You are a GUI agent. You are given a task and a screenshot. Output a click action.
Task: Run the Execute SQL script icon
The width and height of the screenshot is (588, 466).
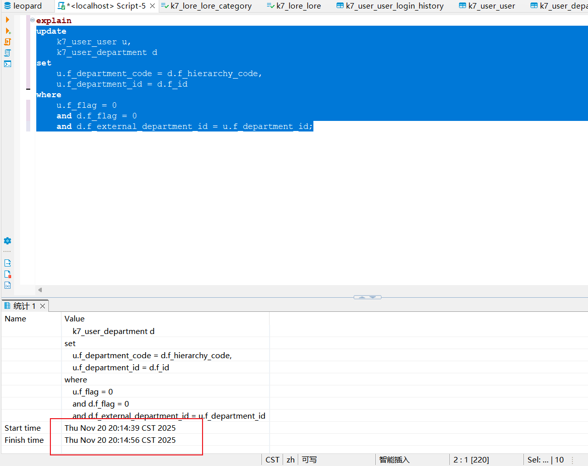point(8,42)
